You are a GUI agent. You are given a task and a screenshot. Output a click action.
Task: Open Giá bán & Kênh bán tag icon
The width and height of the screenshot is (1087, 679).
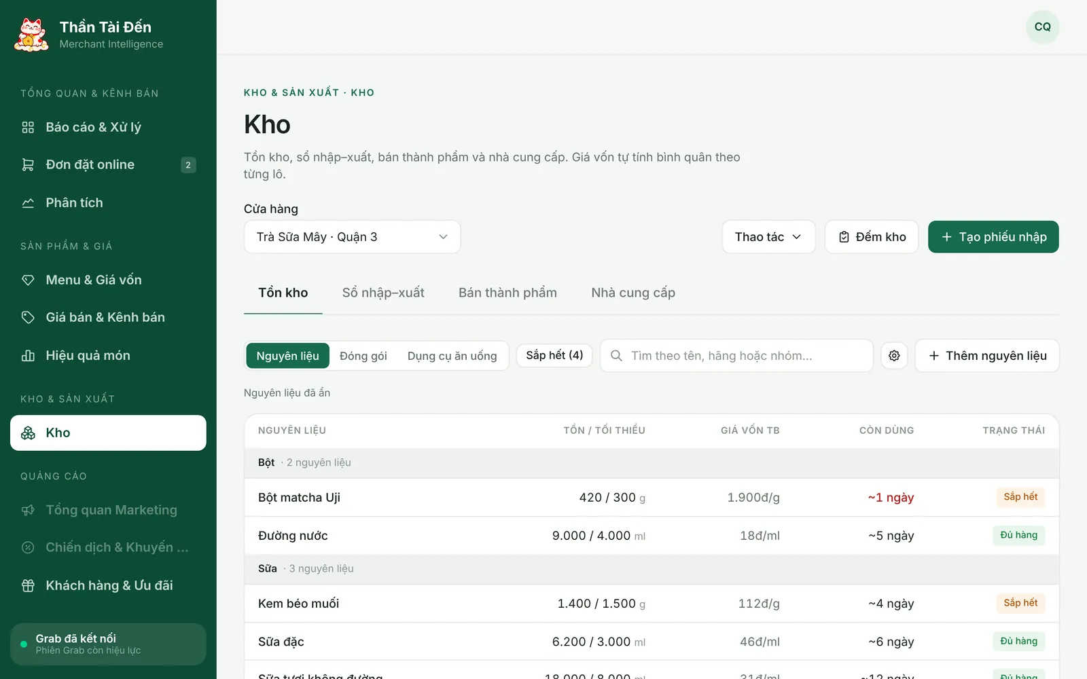pyautogui.click(x=28, y=317)
